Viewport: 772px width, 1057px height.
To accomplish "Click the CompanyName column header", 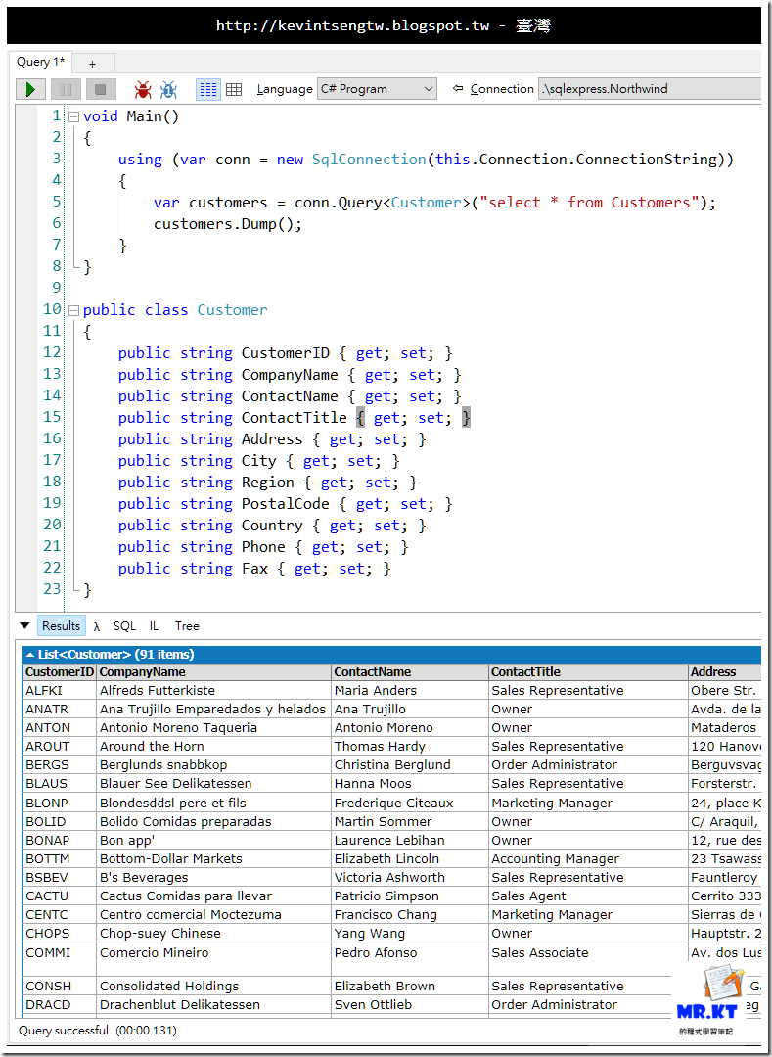I will tap(214, 672).
